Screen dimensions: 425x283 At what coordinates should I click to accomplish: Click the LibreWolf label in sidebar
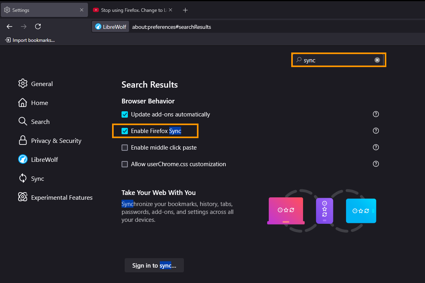tap(45, 160)
